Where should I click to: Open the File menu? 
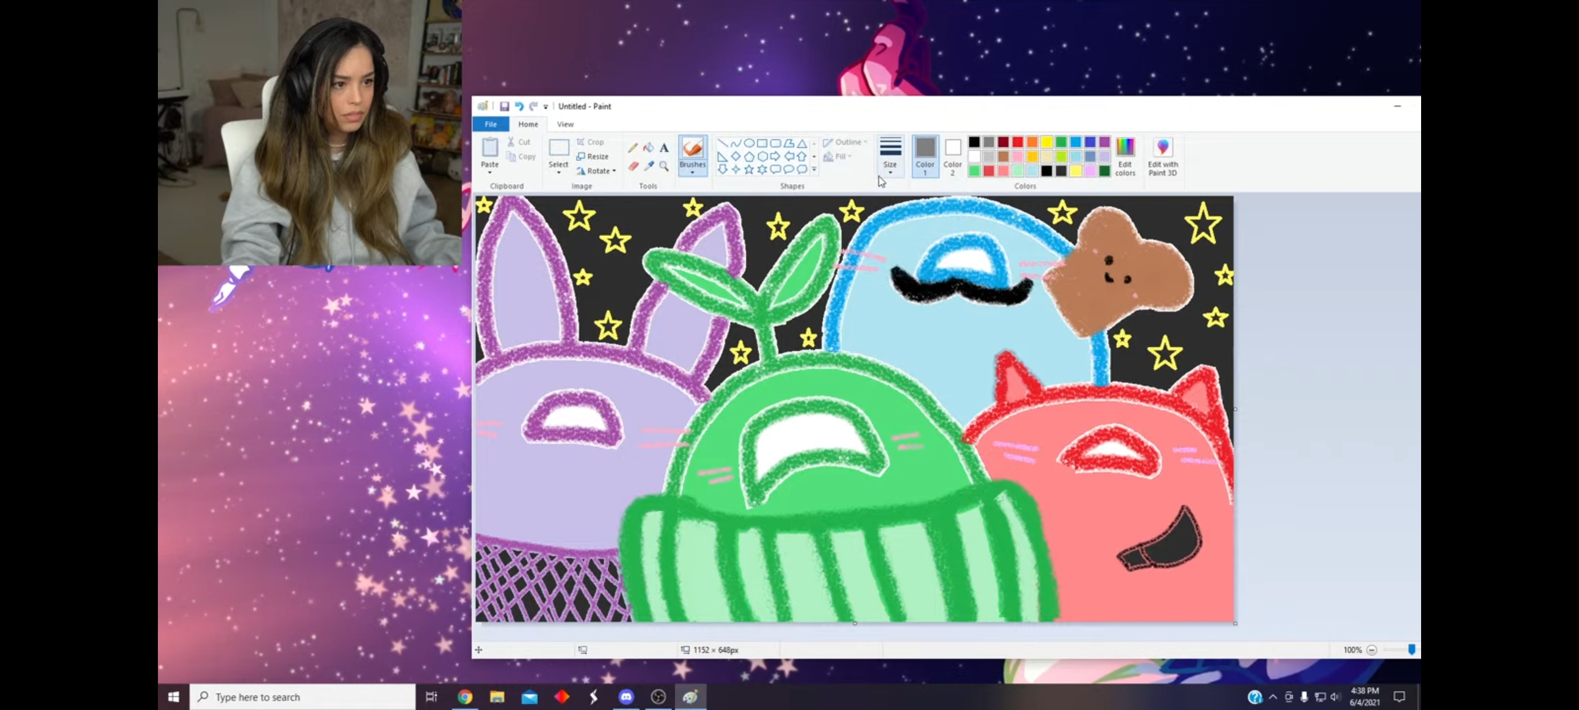(x=491, y=124)
